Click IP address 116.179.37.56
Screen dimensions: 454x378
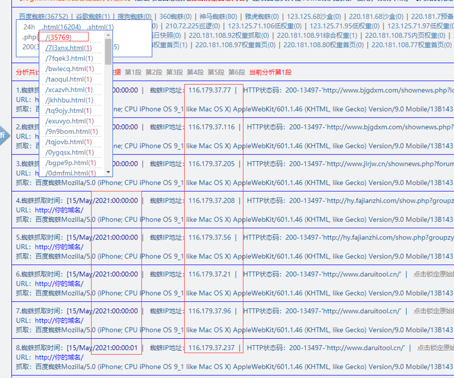[x=210, y=237]
